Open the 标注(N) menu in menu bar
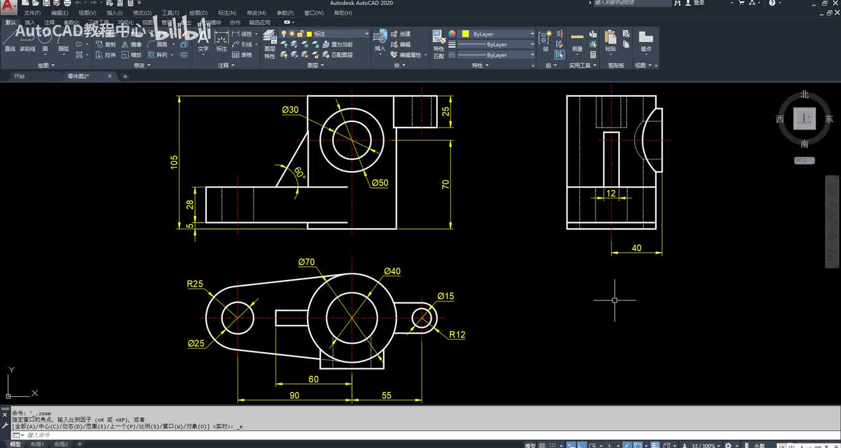Viewport: 841px width, 448px height. [227, 12]
